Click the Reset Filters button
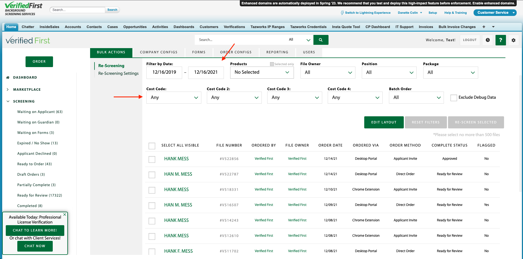Image resolution: width=523 pixels, height=259 pixels. tap(426, 122)
